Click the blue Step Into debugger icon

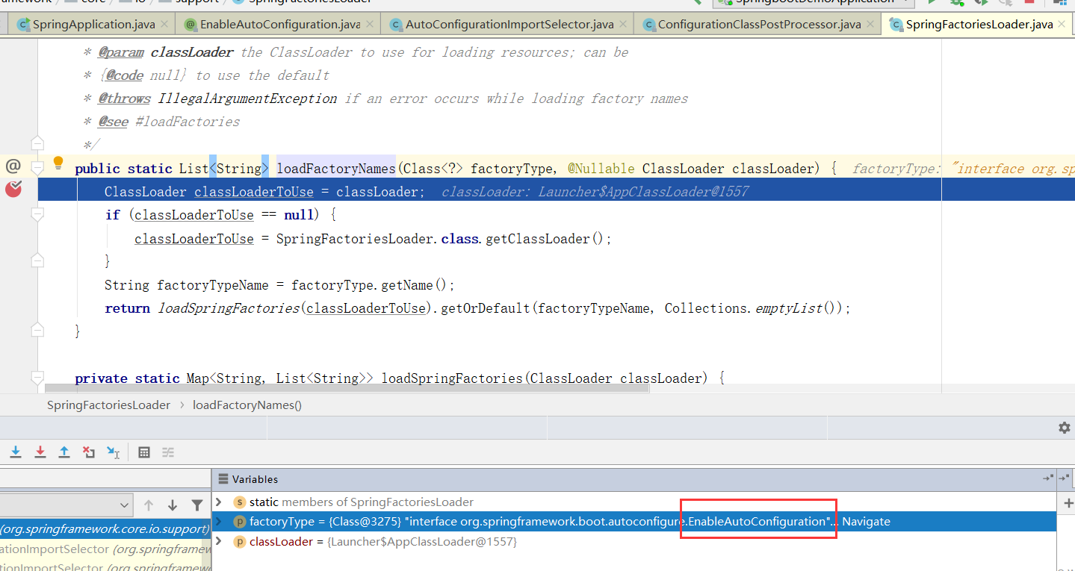[x=16, y=452]
